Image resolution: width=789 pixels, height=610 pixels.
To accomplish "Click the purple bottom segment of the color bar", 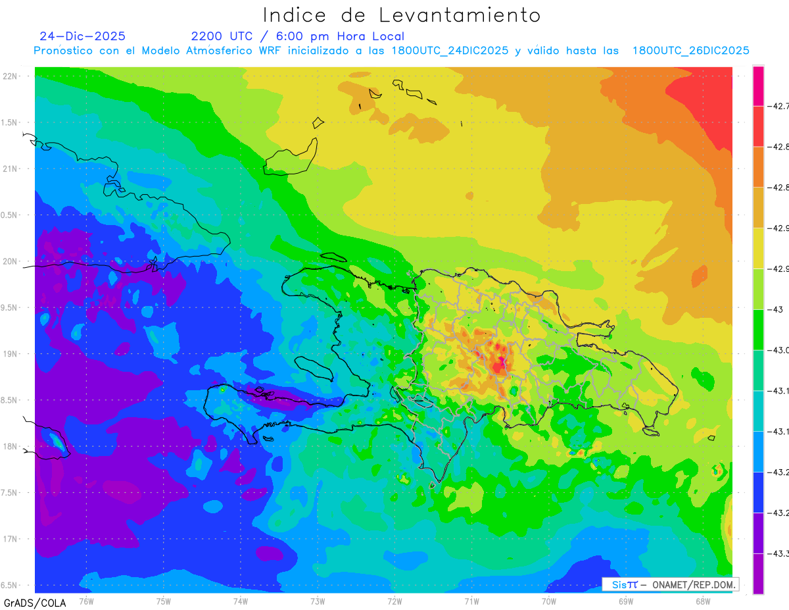I will point(758,574).
